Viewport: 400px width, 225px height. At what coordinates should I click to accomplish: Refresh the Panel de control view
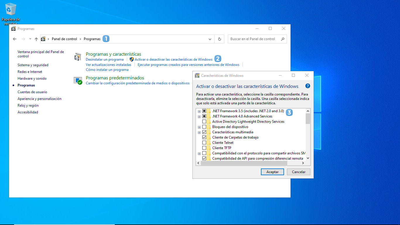tap(219, 39)
